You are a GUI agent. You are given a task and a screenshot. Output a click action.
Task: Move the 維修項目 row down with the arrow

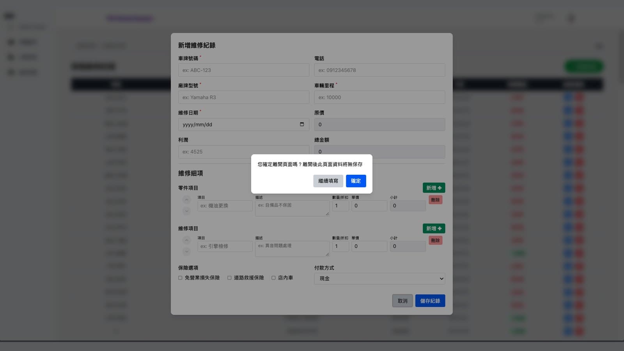(187, 252)
